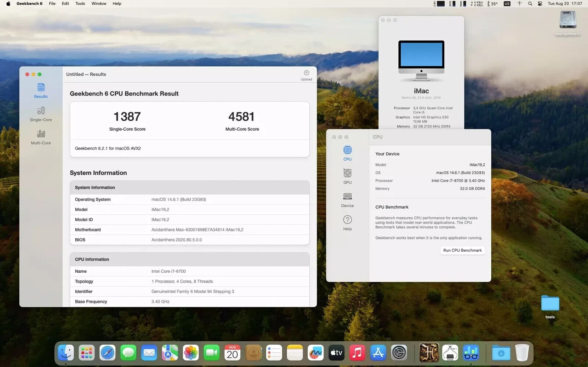588x367 pixels.
Task: Click Memory 32.0 GB DDR4 value
Action: (x=472, y=189)
